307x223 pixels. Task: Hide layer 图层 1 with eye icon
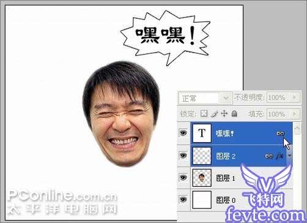click(x=183, y=178)
